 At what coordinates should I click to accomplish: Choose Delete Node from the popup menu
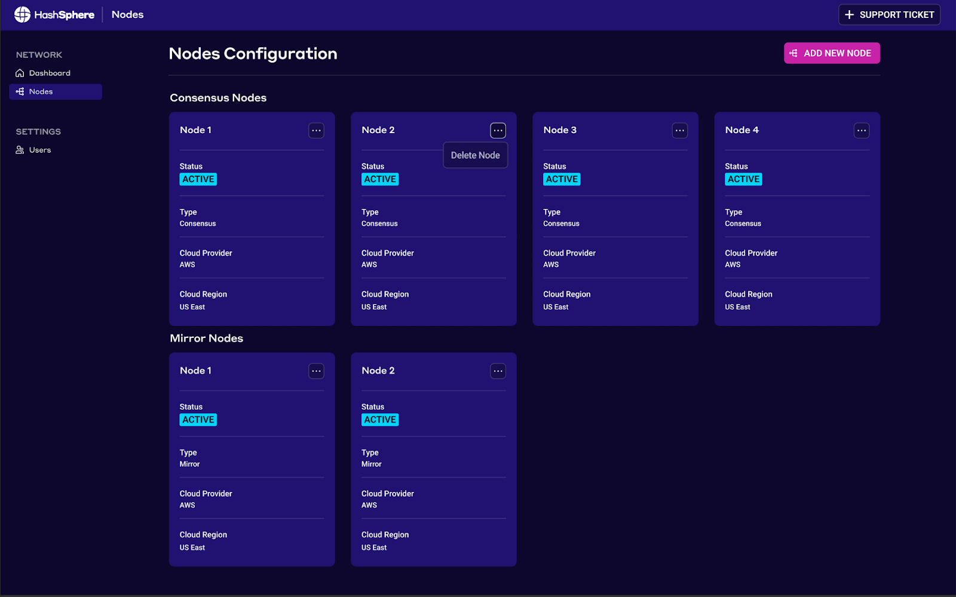[x=475, y=155]
